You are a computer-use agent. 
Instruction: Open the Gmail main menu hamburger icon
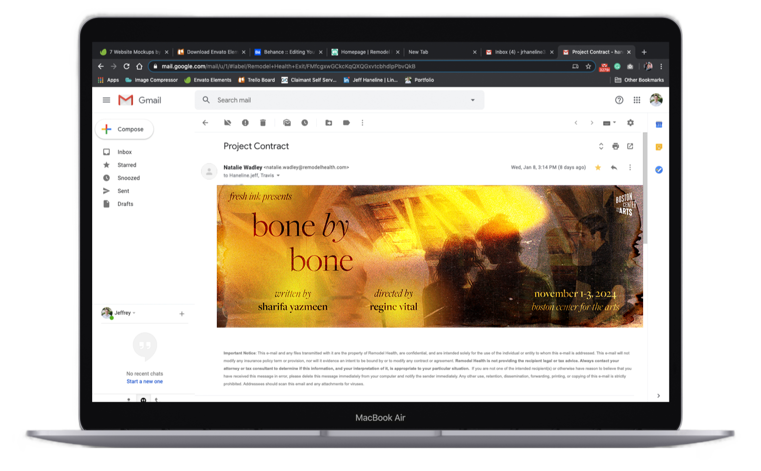tap(106, 100)
